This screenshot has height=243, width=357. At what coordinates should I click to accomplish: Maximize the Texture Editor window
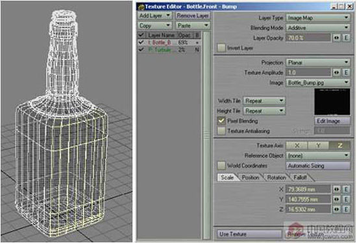341,6
